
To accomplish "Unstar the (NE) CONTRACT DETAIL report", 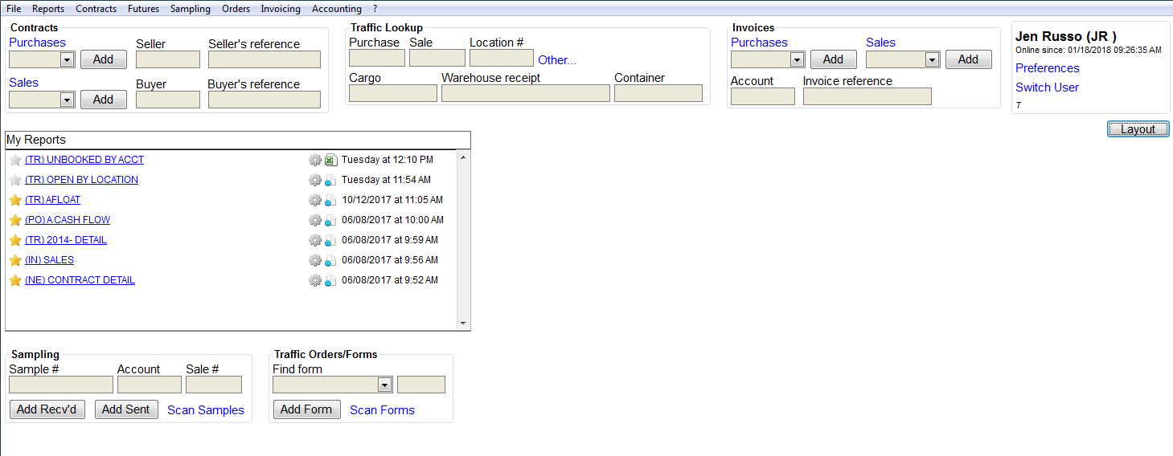I will (x=15, y=280).
